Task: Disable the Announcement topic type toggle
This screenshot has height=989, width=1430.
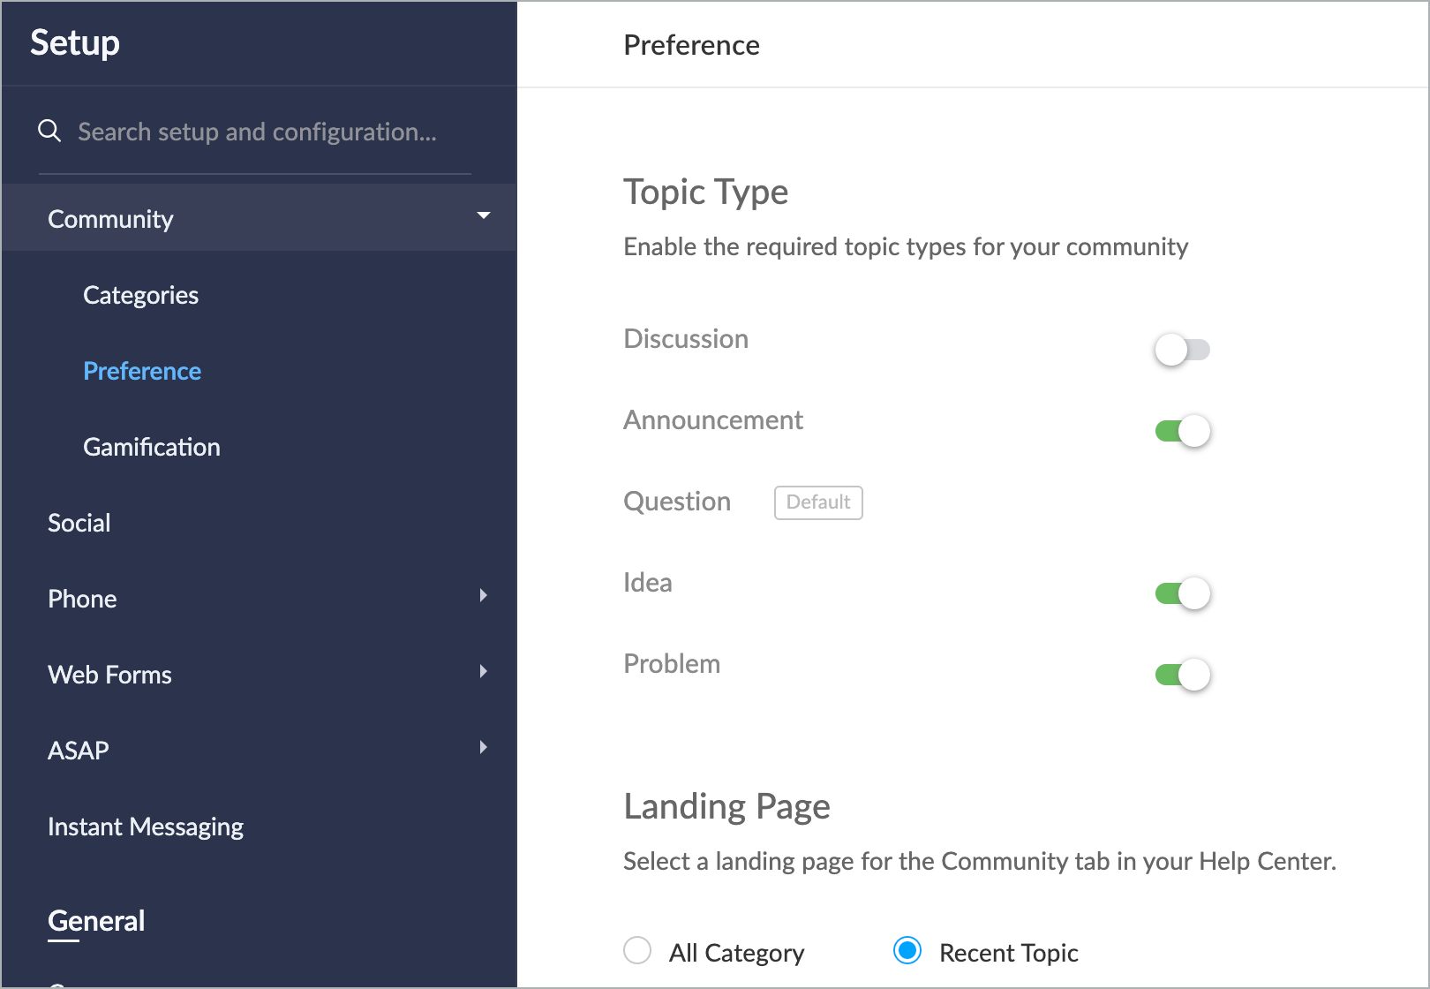Action: click(x=1182, y=431)
